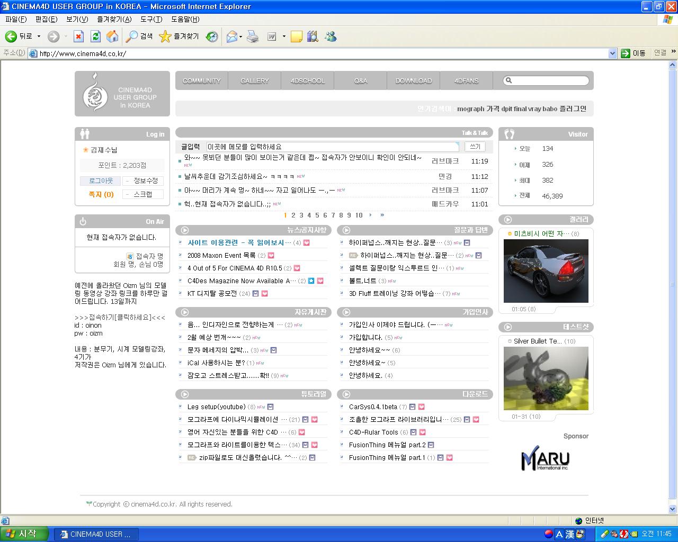This screenshot has height=542, width=678.
Task: Open the 도움말(H) menu
Action: coord(185,19)
